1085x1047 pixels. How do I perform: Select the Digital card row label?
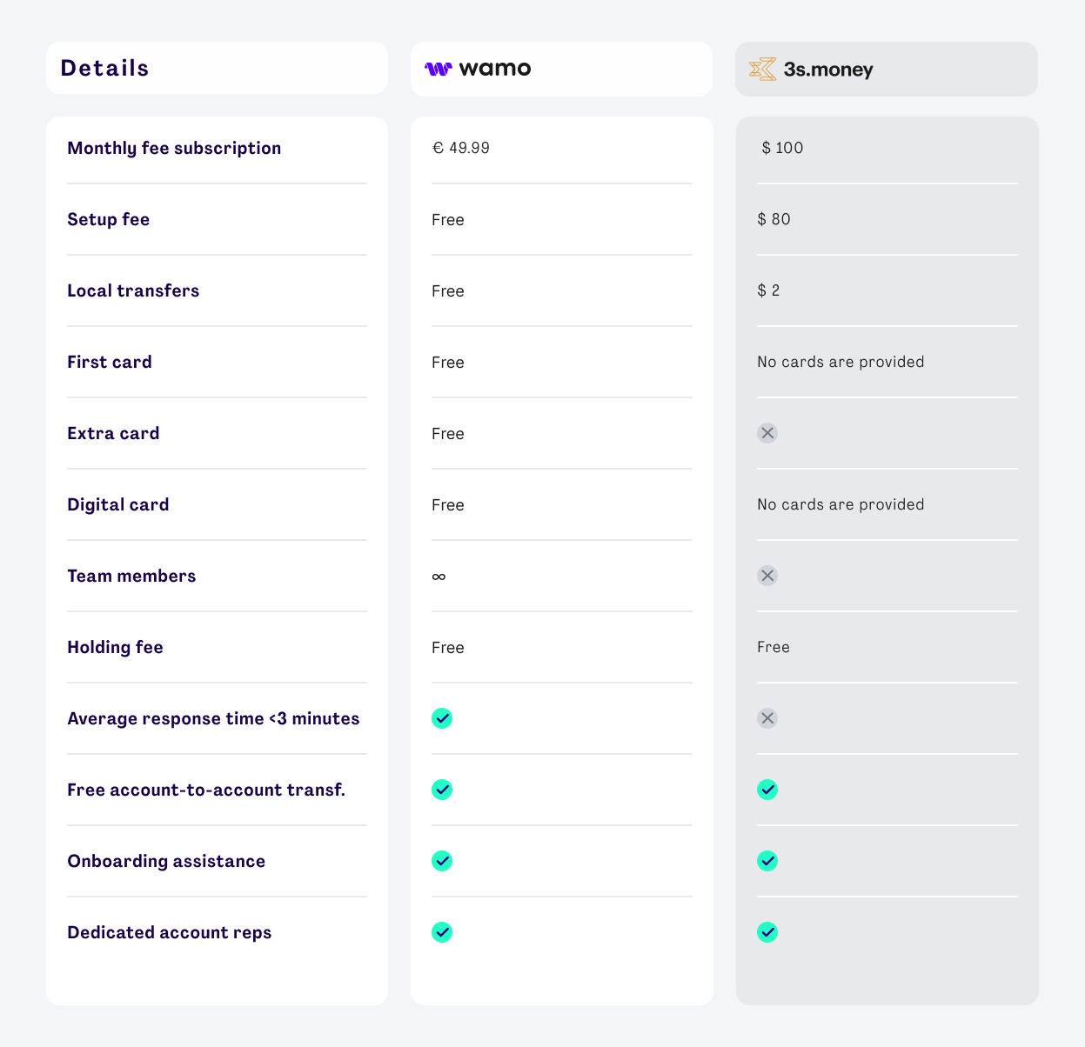click(x=118, y=505)
